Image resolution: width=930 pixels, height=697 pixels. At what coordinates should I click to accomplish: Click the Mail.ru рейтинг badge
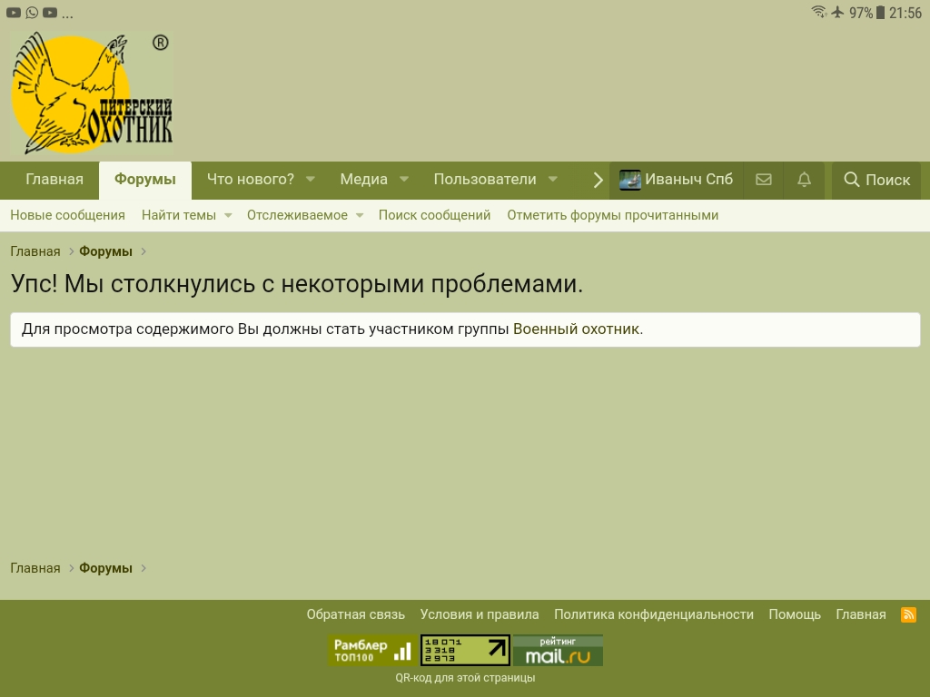click(558, 650)
